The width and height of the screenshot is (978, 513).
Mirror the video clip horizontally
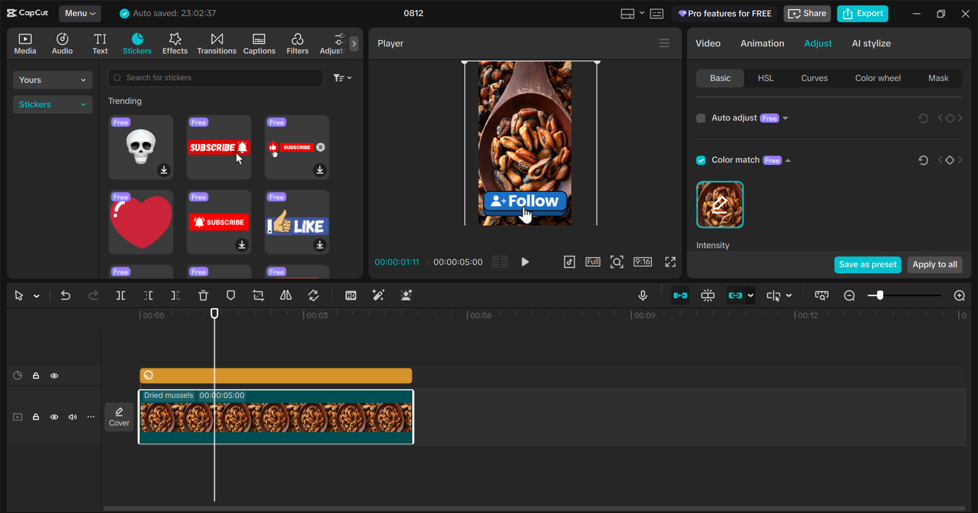click(285, 295)
